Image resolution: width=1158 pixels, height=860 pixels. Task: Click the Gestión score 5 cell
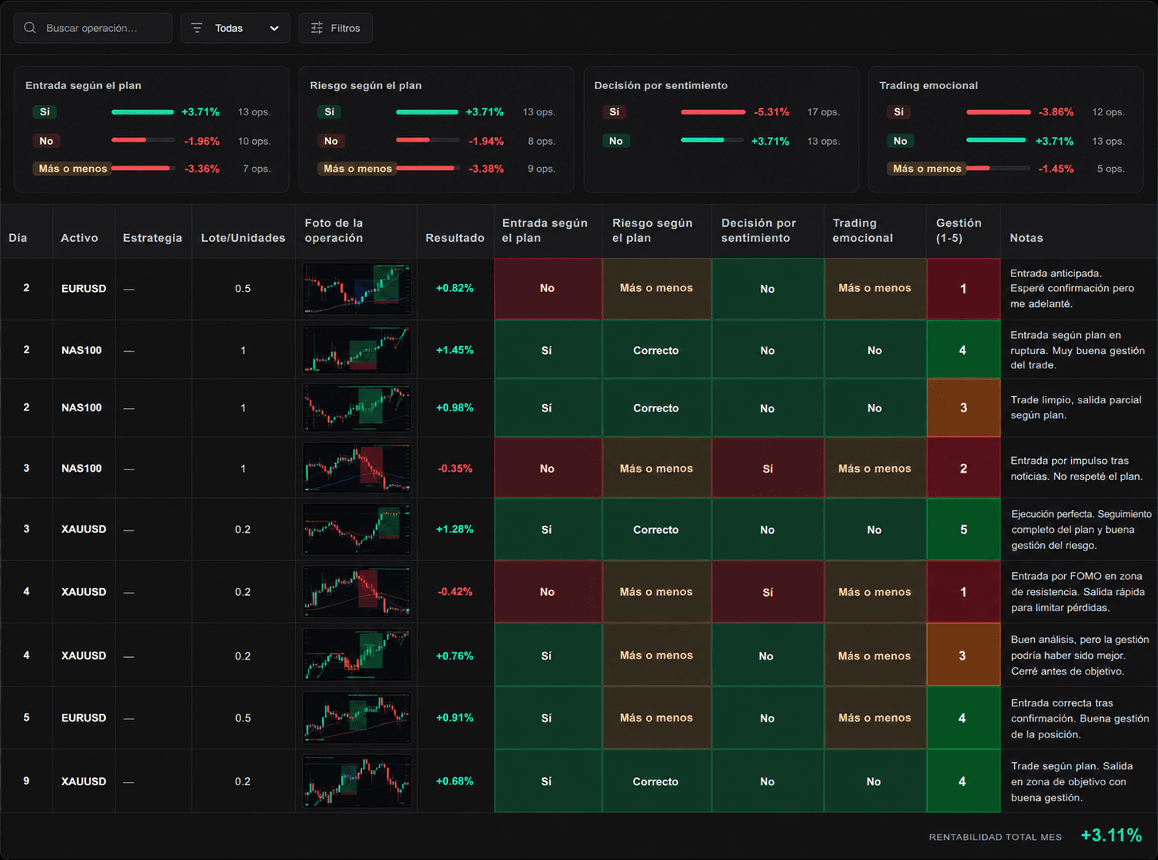click(x=963, y=530)
